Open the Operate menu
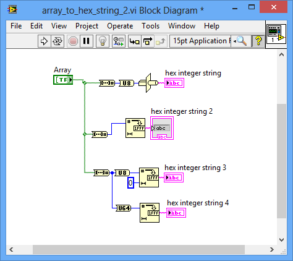 [120, 26]
